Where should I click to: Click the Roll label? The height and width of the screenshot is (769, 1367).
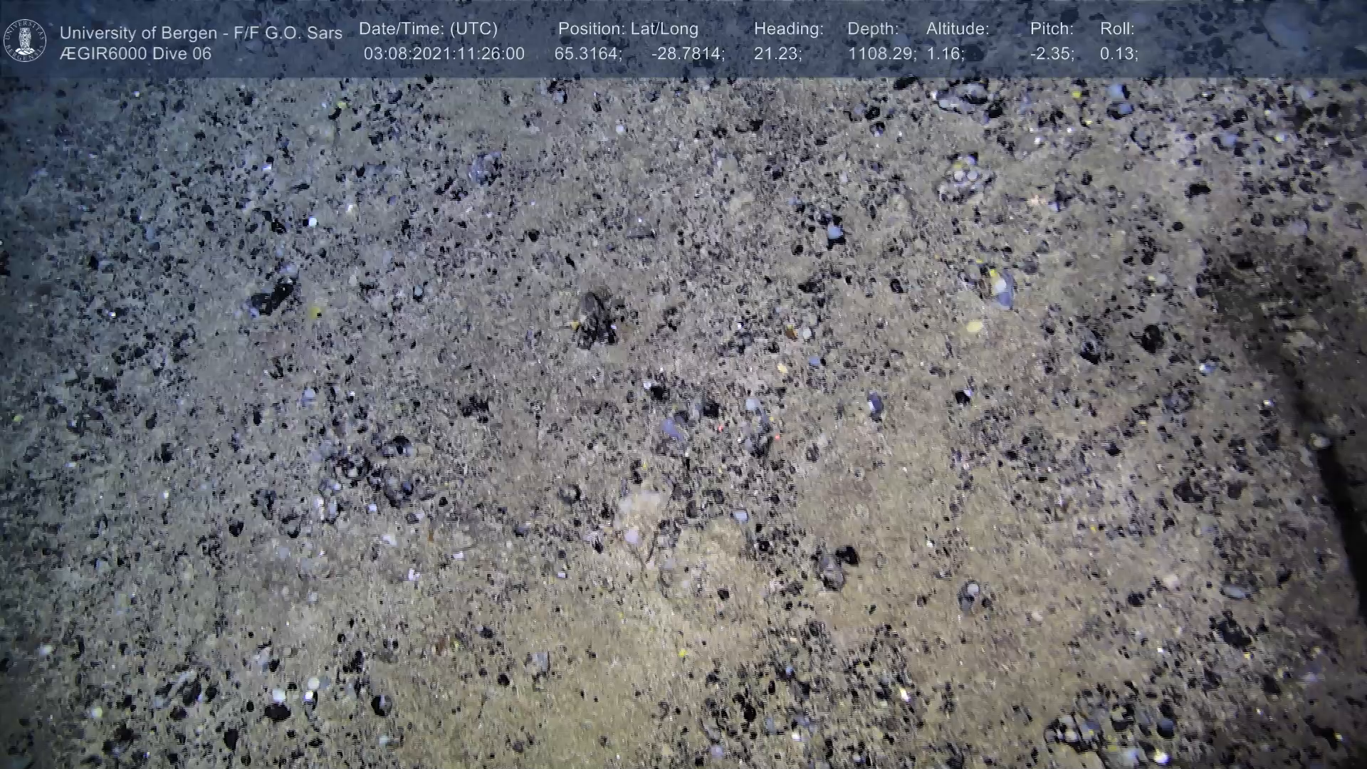[1116, 29]
